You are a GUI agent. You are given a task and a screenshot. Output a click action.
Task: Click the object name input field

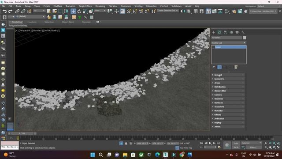[226, 38]
